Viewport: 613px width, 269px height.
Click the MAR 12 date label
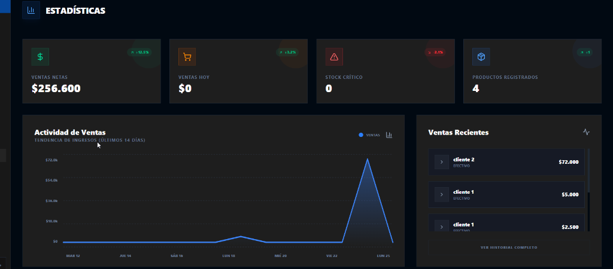[72, 256]
